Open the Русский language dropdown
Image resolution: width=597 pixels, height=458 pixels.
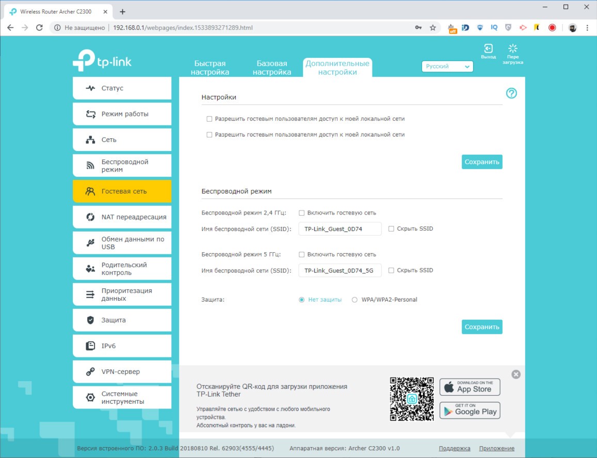pos(447,67)
